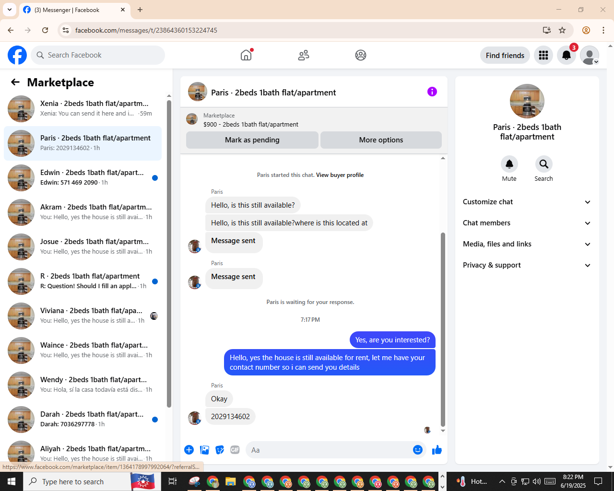This screenshot has width=614, height=491.
Task: Mute this conversation with the bell icon
Action: pyautogui.click(x=509, y=164)
